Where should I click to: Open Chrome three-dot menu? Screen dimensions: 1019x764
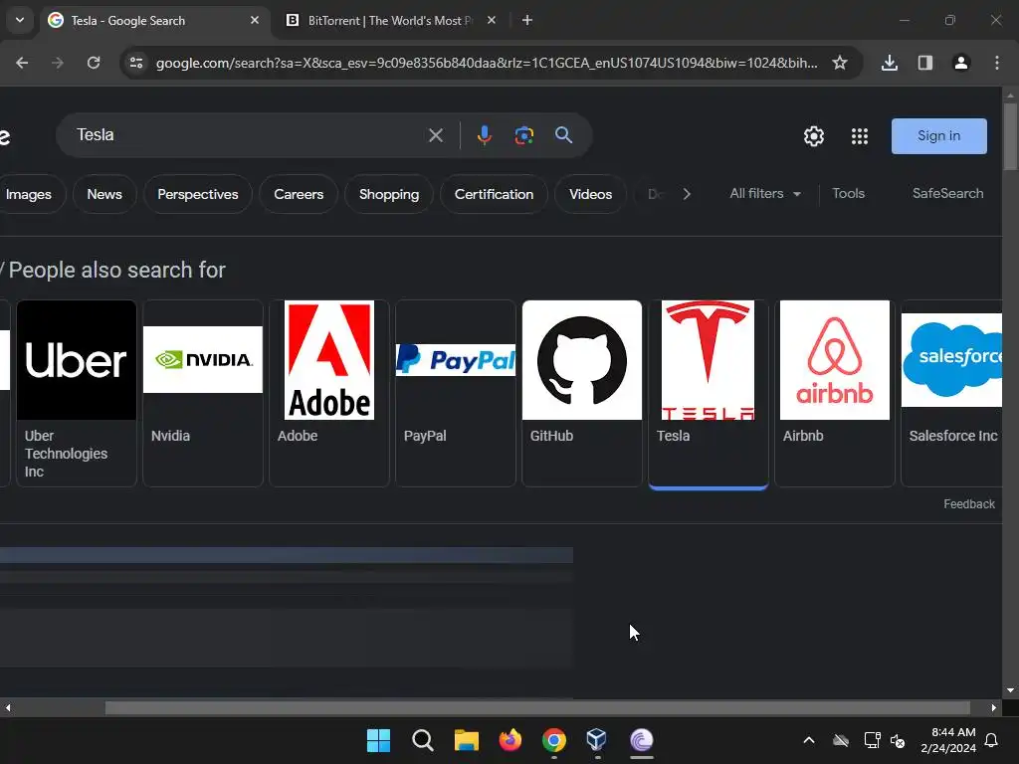(x=997, y=63)
